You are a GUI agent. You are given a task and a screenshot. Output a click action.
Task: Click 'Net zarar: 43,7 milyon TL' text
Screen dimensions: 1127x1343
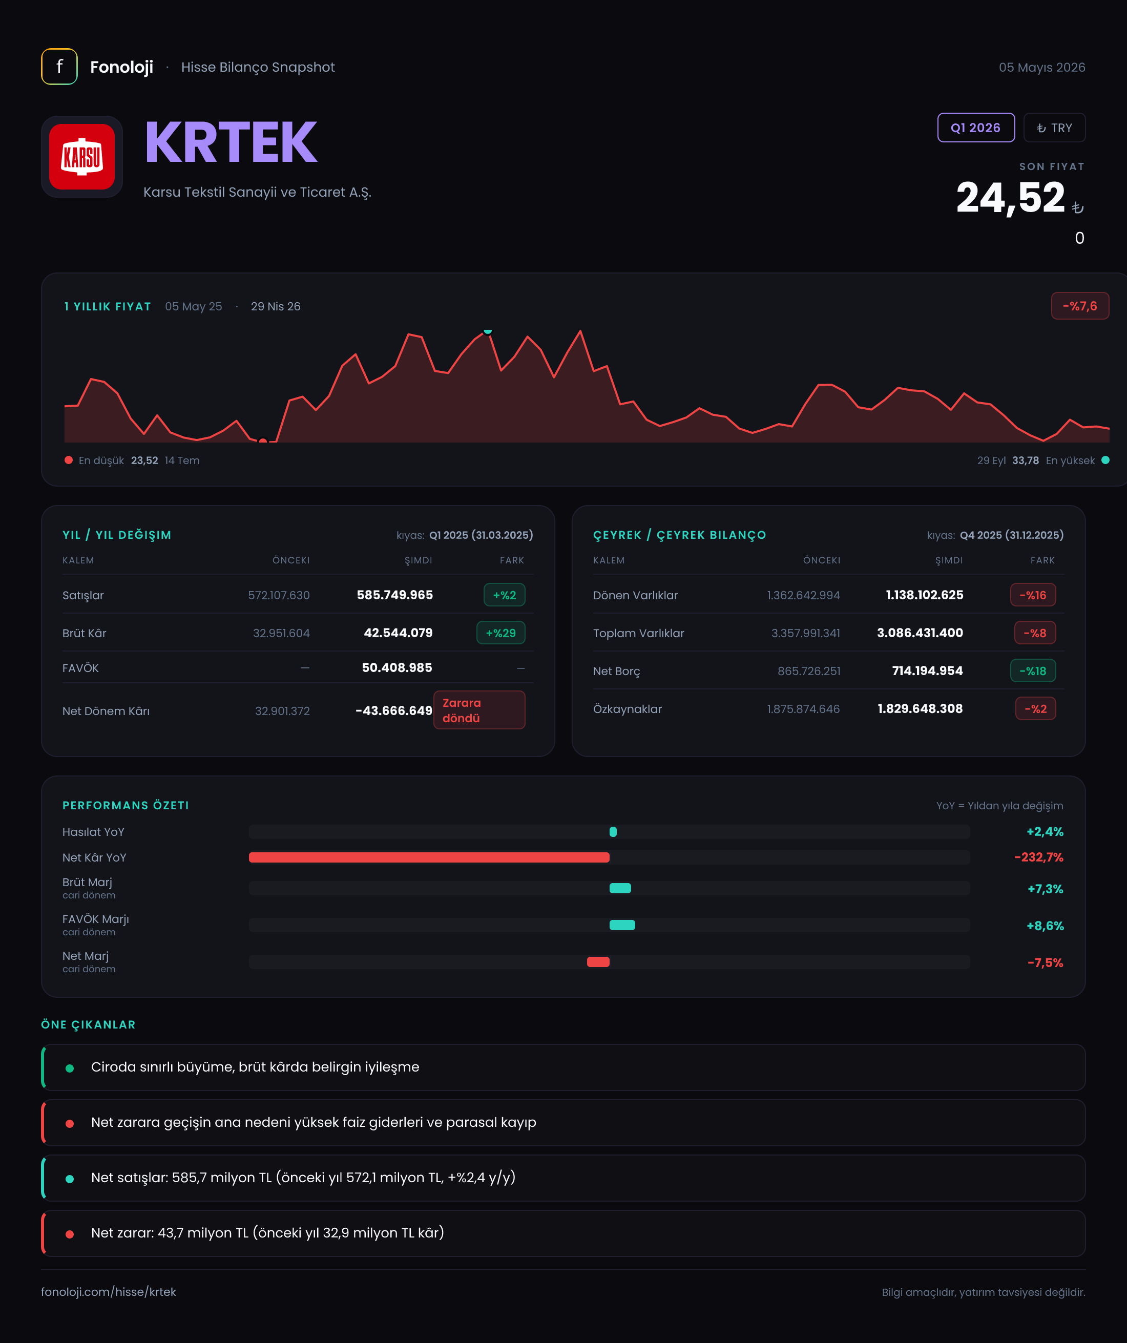point(267,1232)
